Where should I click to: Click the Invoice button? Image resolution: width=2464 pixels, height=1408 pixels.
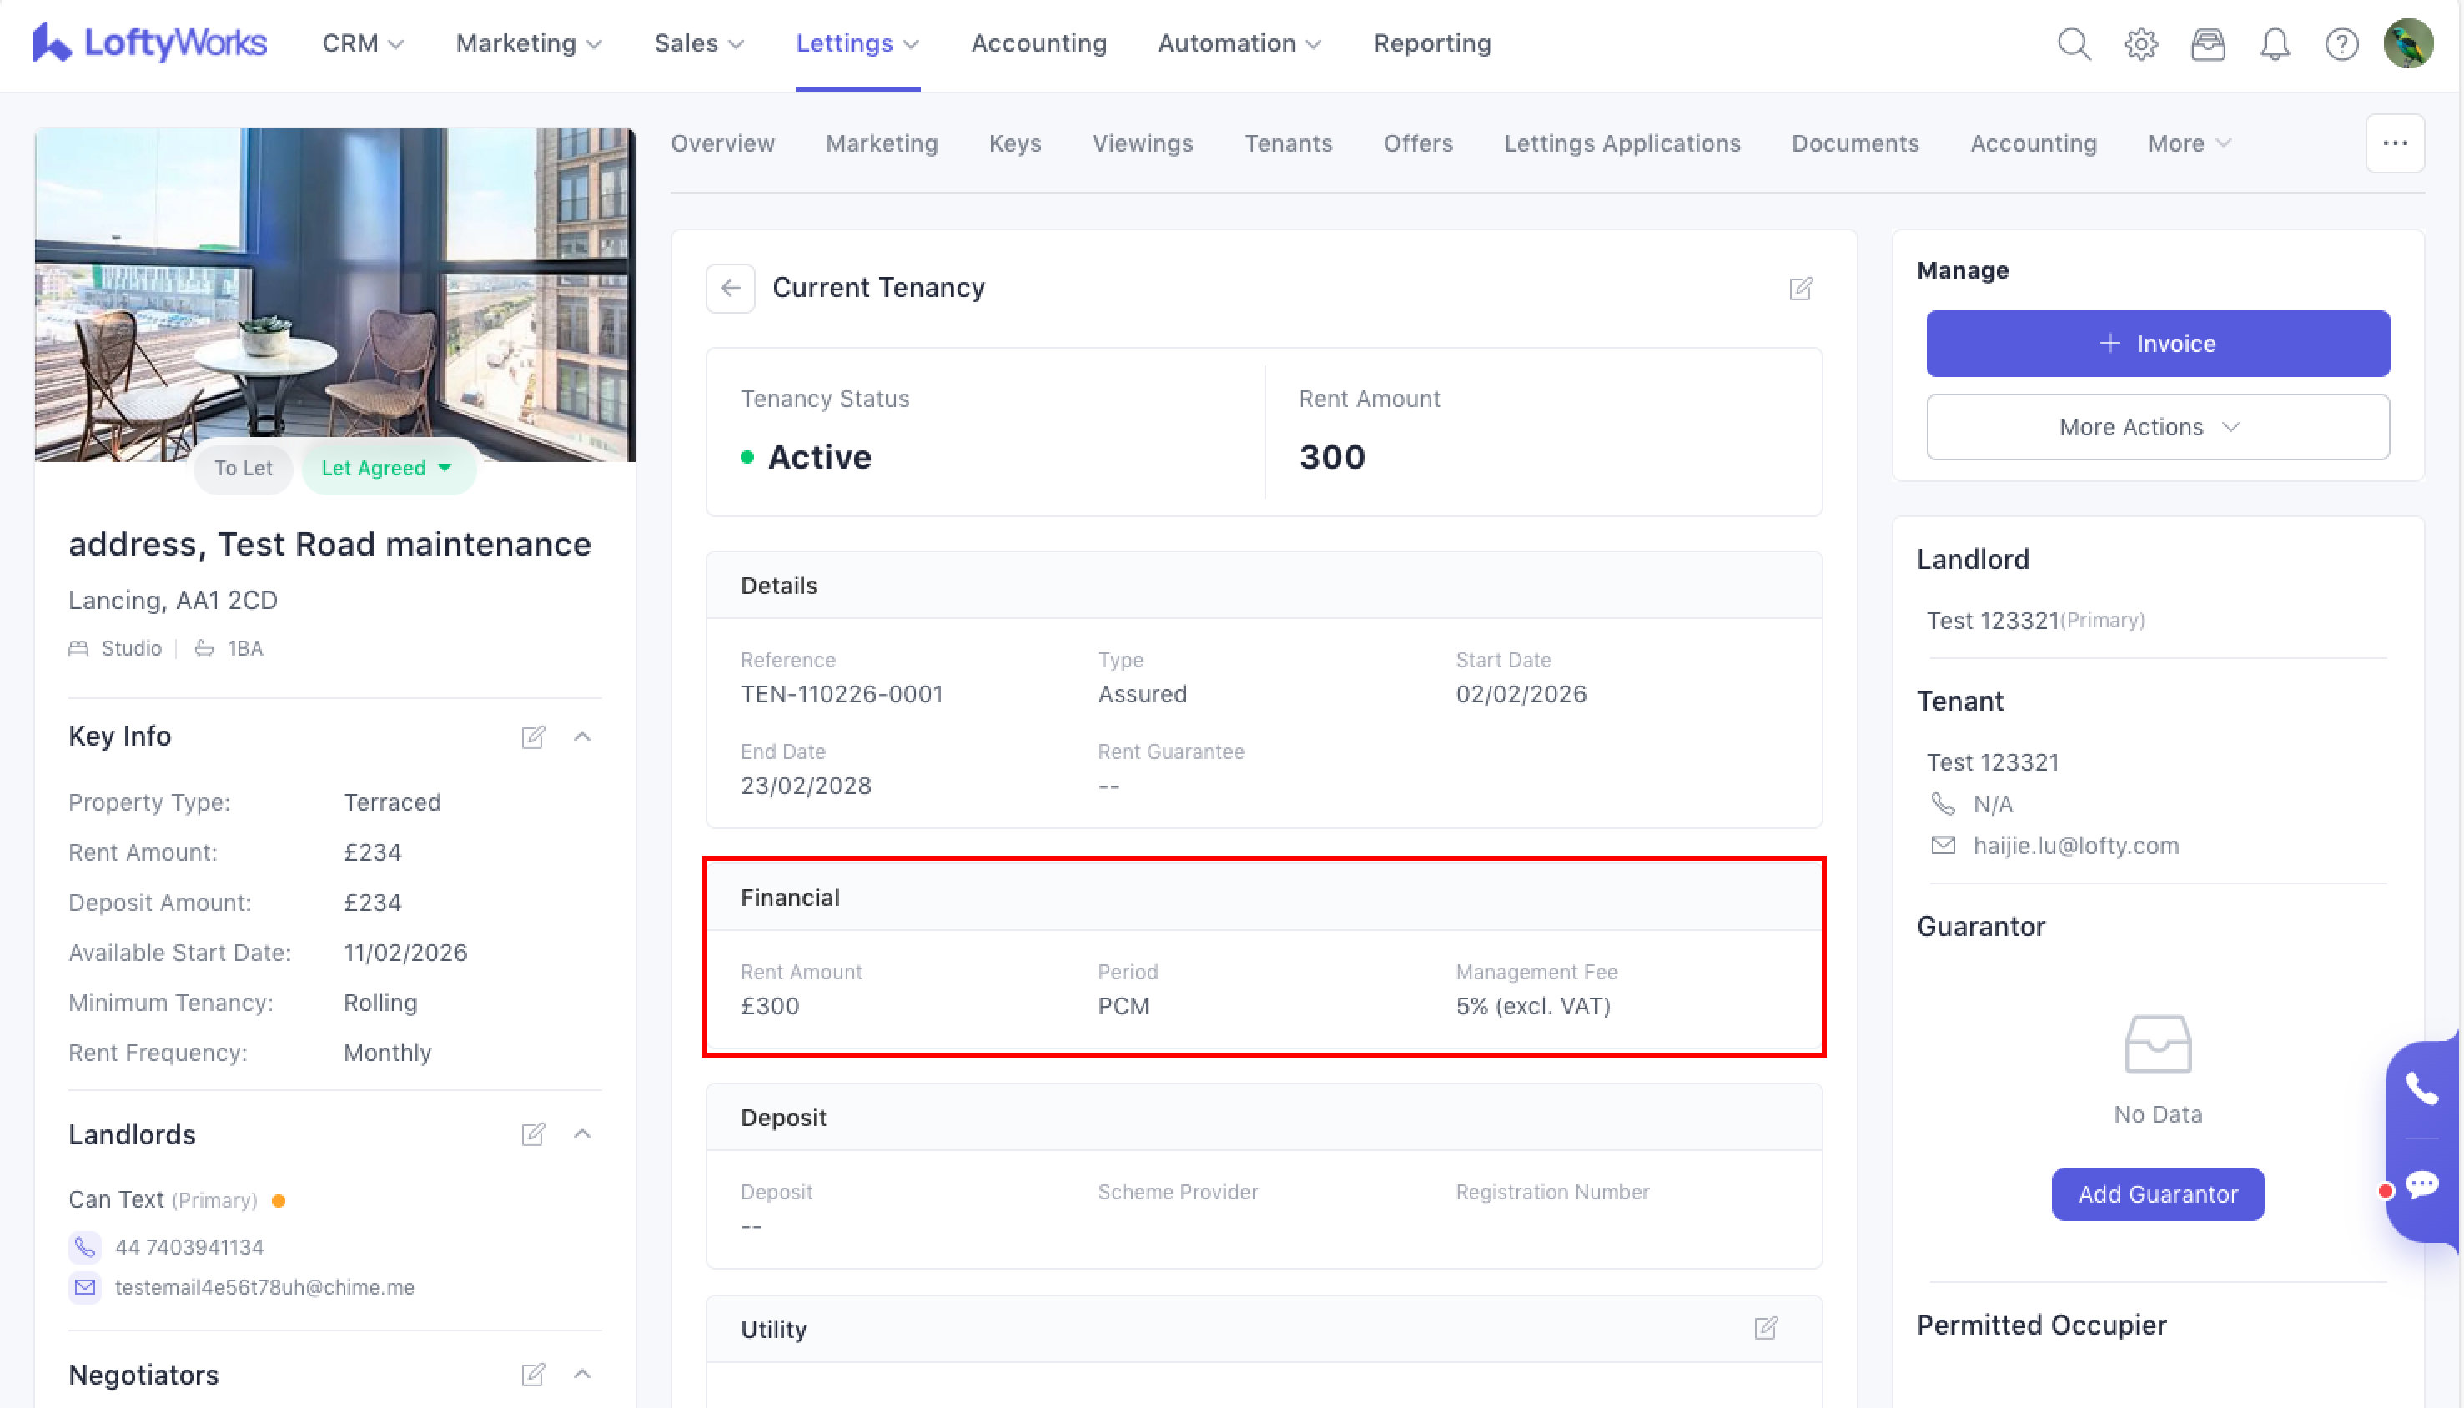click(x=2157, y=344)
